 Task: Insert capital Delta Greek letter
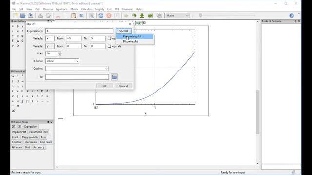tap(18, 41)
